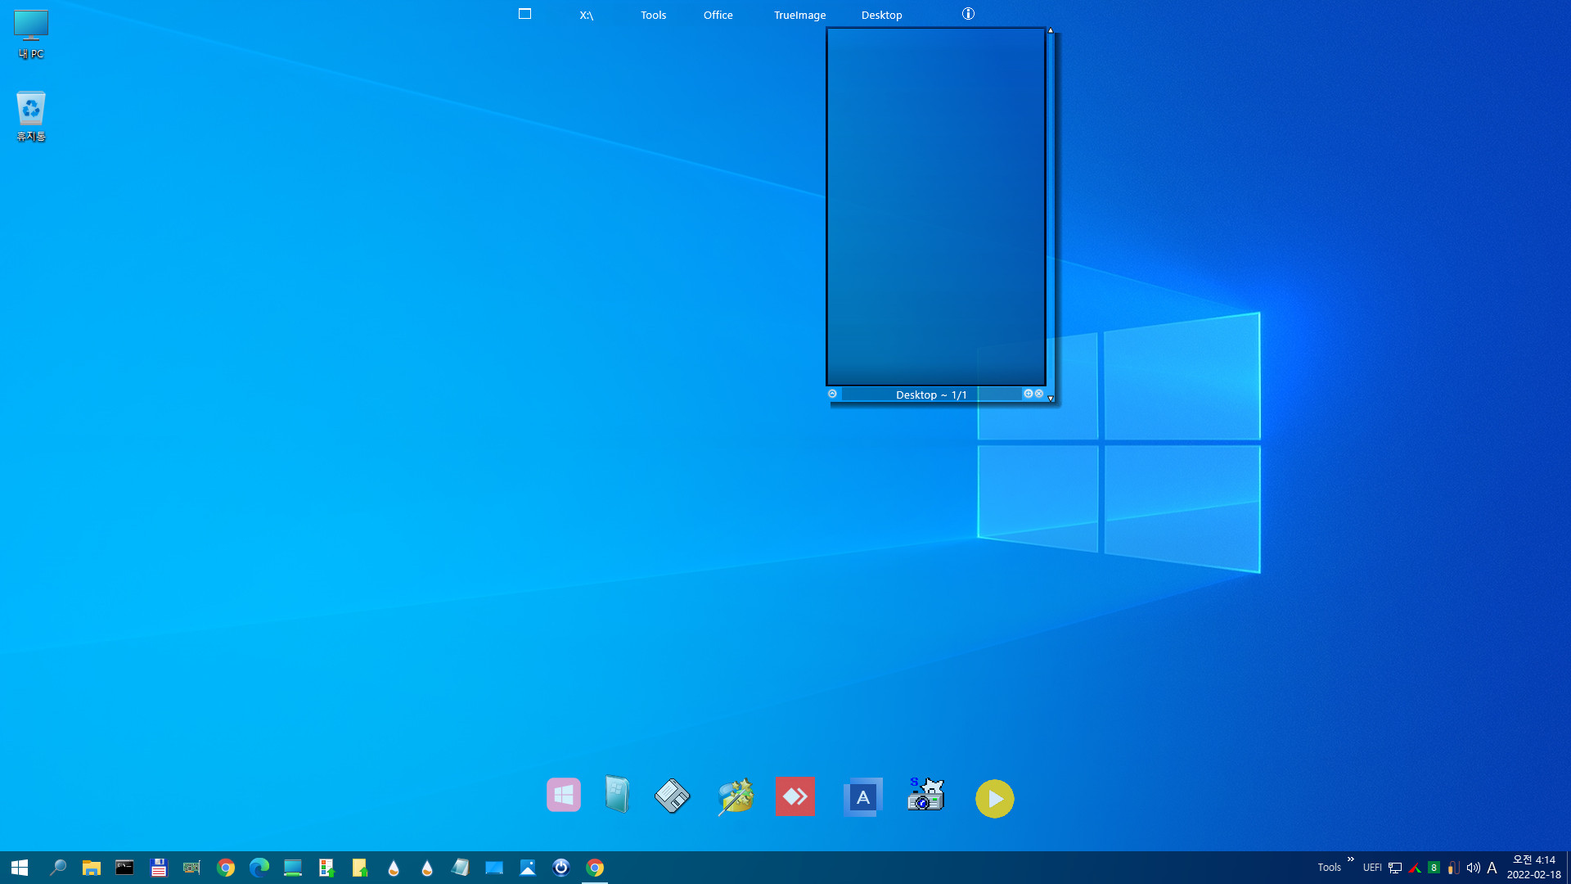Open the Office menu in top launcher
The image size is (1571, 884).
coord(718,15)
